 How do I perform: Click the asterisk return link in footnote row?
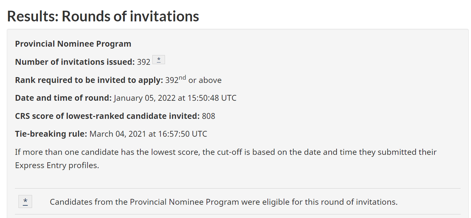coord(25,201)
